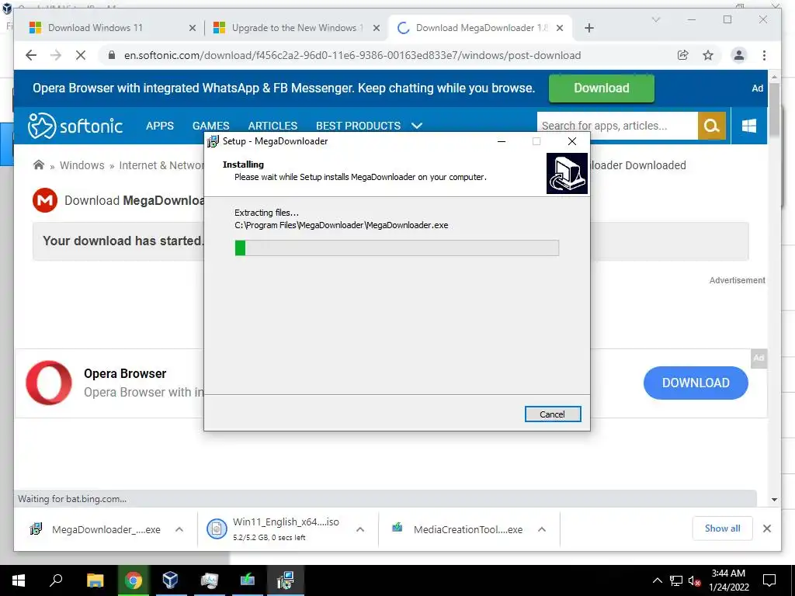795x596 pixels.
Task: Click the Windows platform icon on Softonic
Action: (x=749, y=126)
